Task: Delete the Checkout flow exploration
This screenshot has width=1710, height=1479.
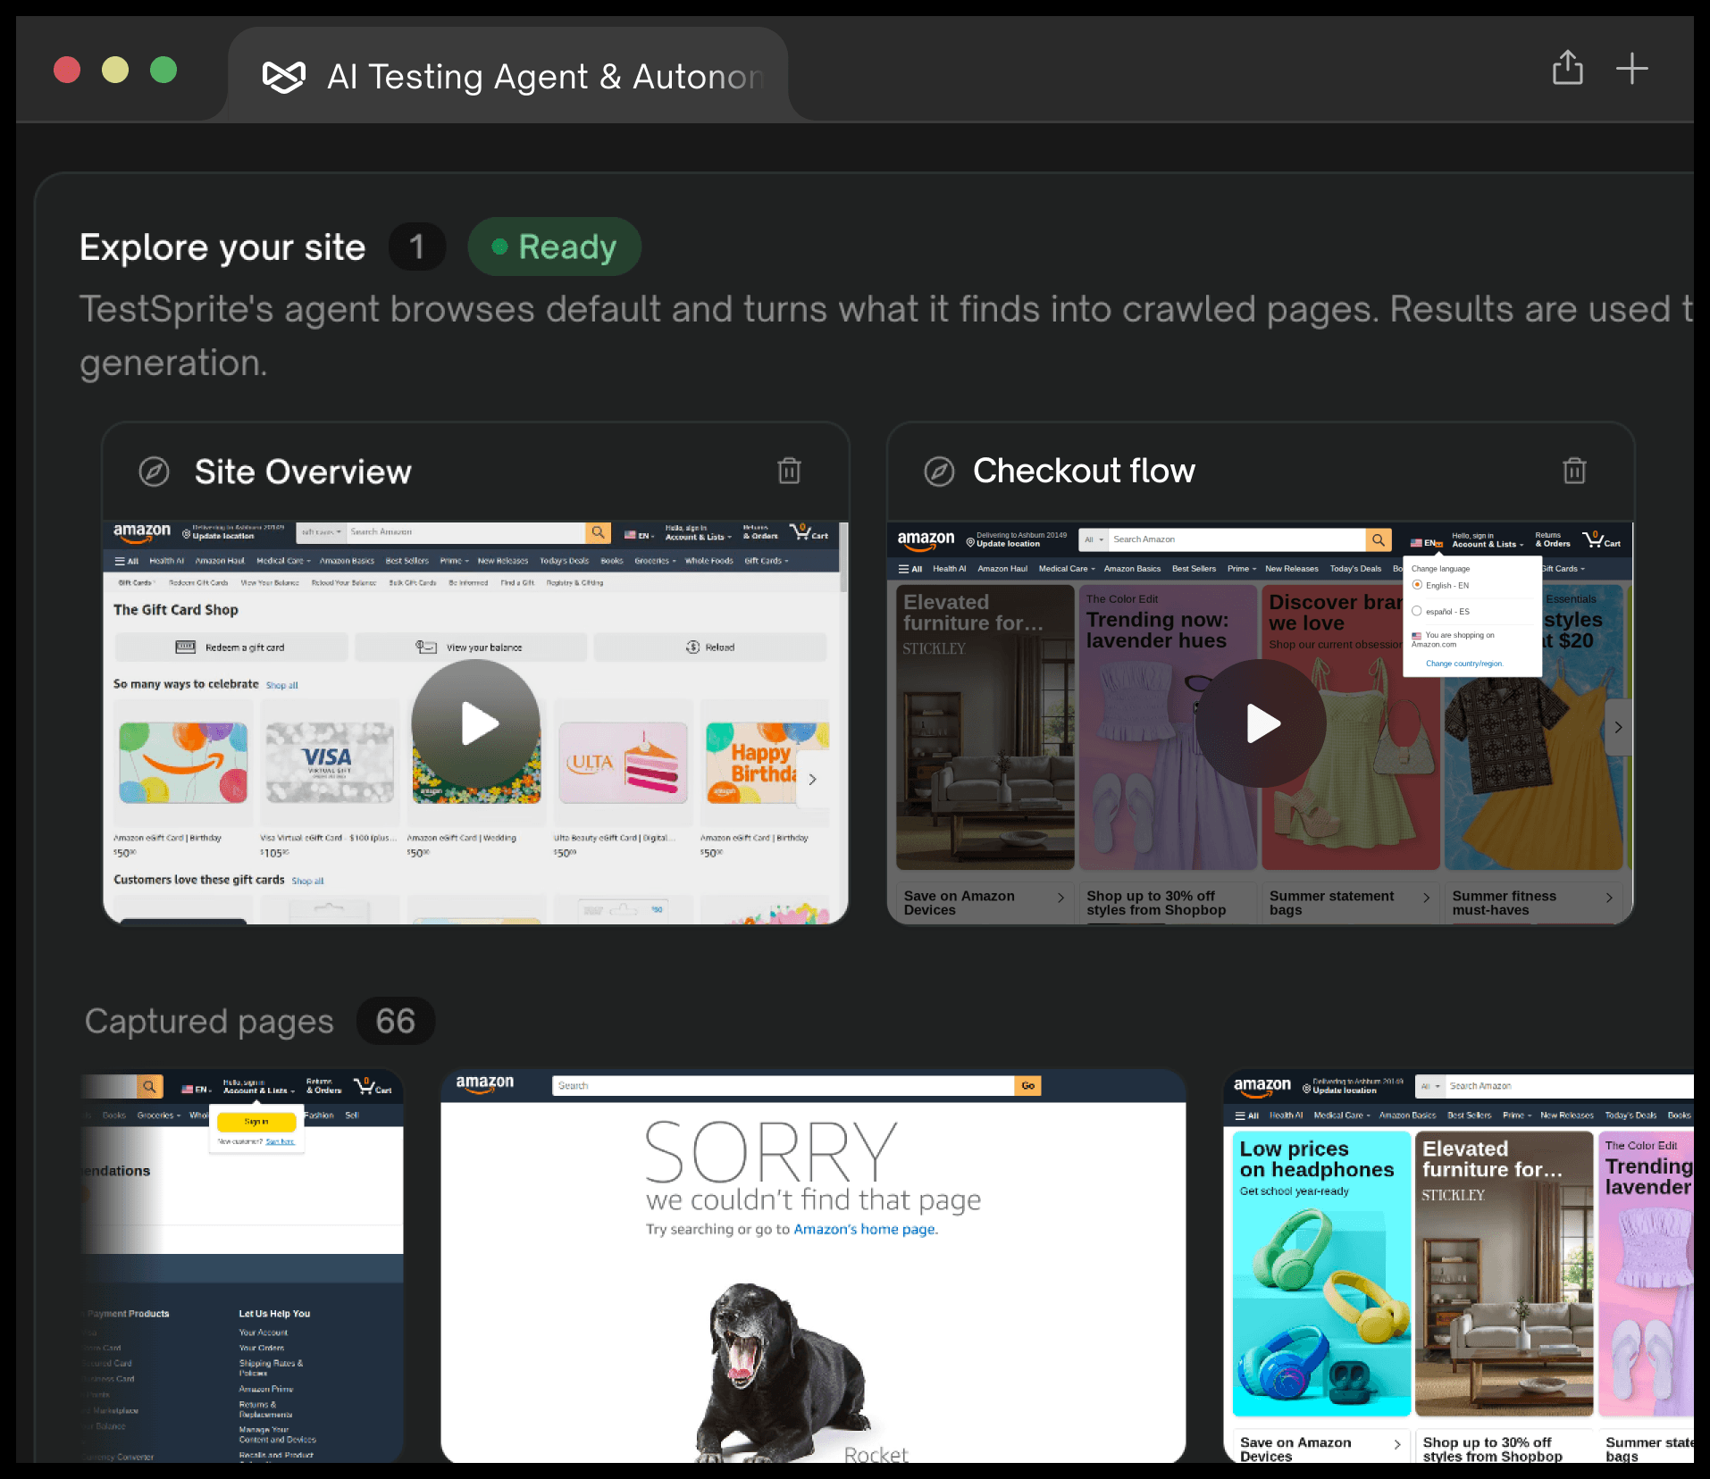Action: pos(1574,471)
